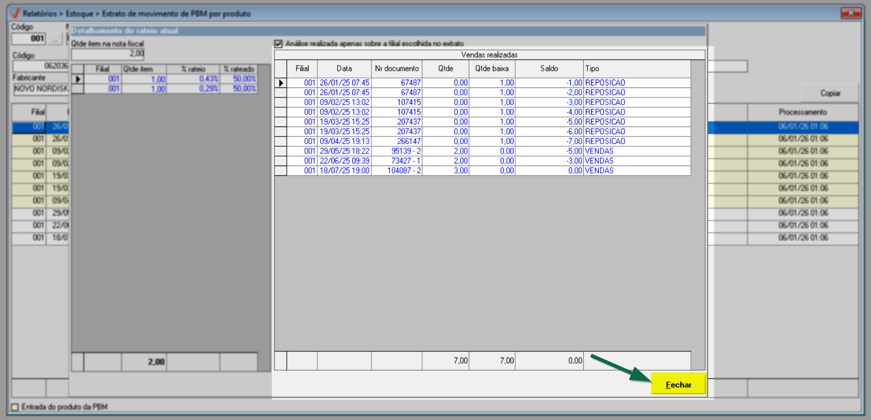Sort by the Data column header
The image size is (871, 420).
(344, 69)
